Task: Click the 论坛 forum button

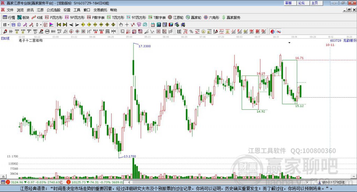Action: (x=303, y=3)
